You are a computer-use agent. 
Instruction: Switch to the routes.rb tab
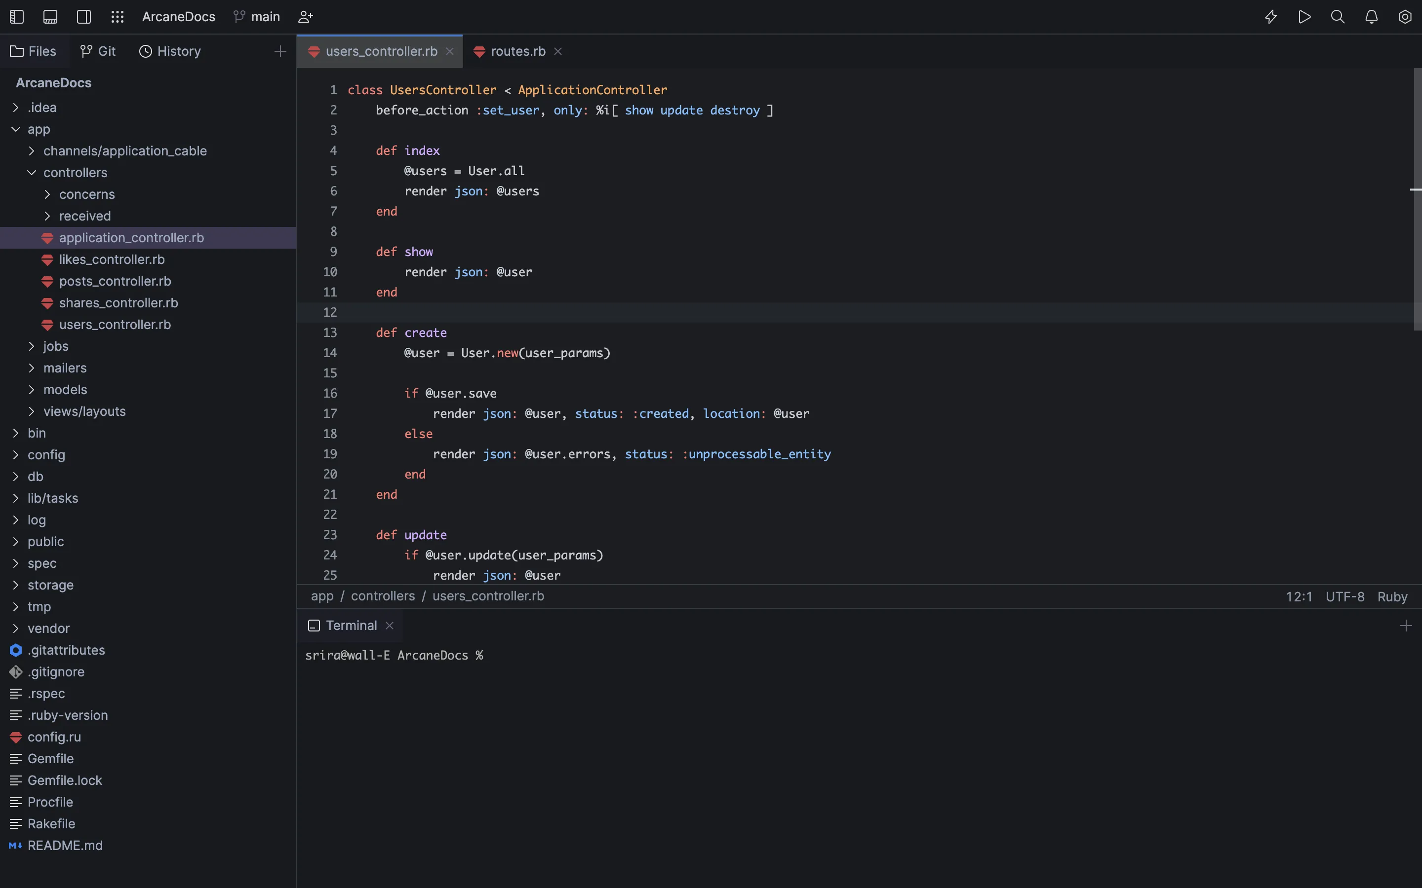click(517, 51)
